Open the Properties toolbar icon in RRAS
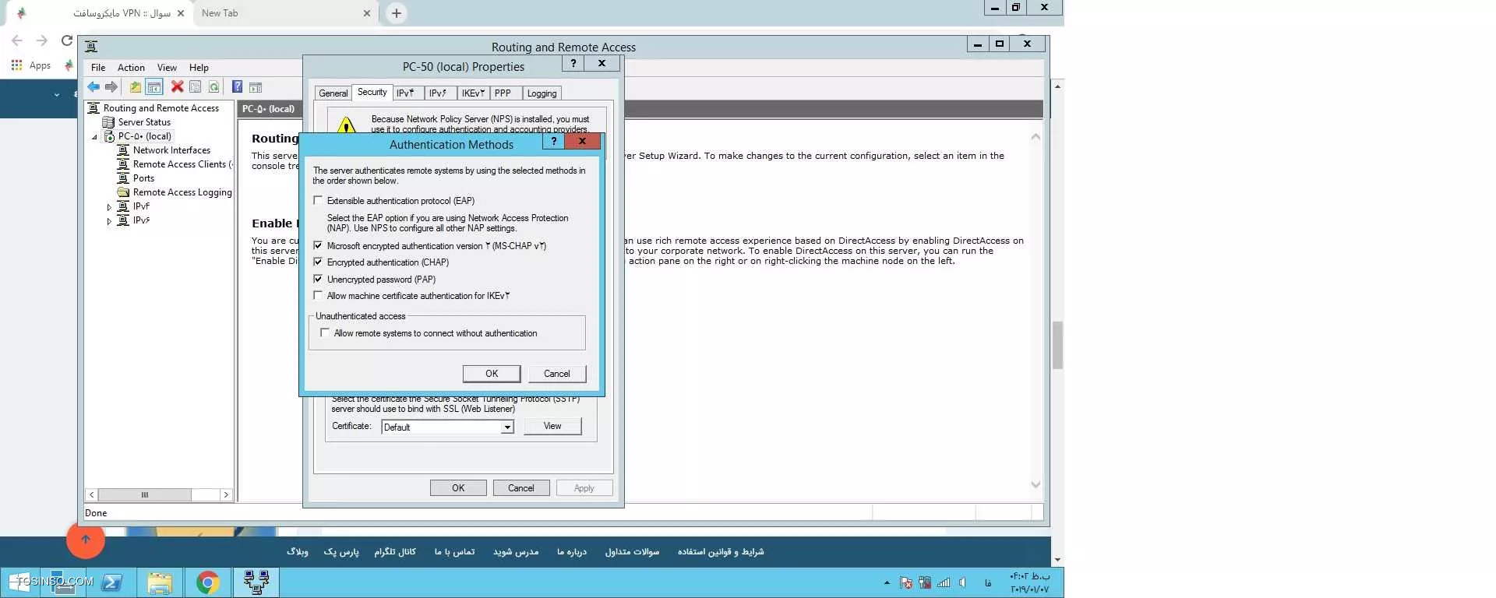 click(x=196, y=87)
